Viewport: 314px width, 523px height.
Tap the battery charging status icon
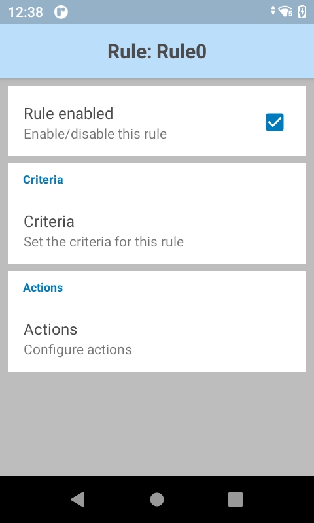coord(302,11)
